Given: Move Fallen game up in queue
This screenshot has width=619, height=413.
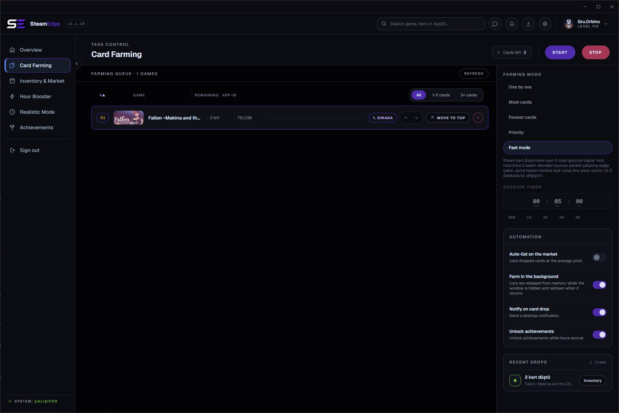Looking at the screenshot, I should (x=406, y=118).
